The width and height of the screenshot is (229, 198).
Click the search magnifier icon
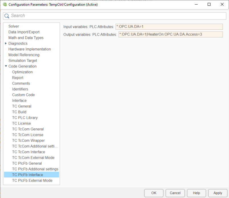point(7,16)
